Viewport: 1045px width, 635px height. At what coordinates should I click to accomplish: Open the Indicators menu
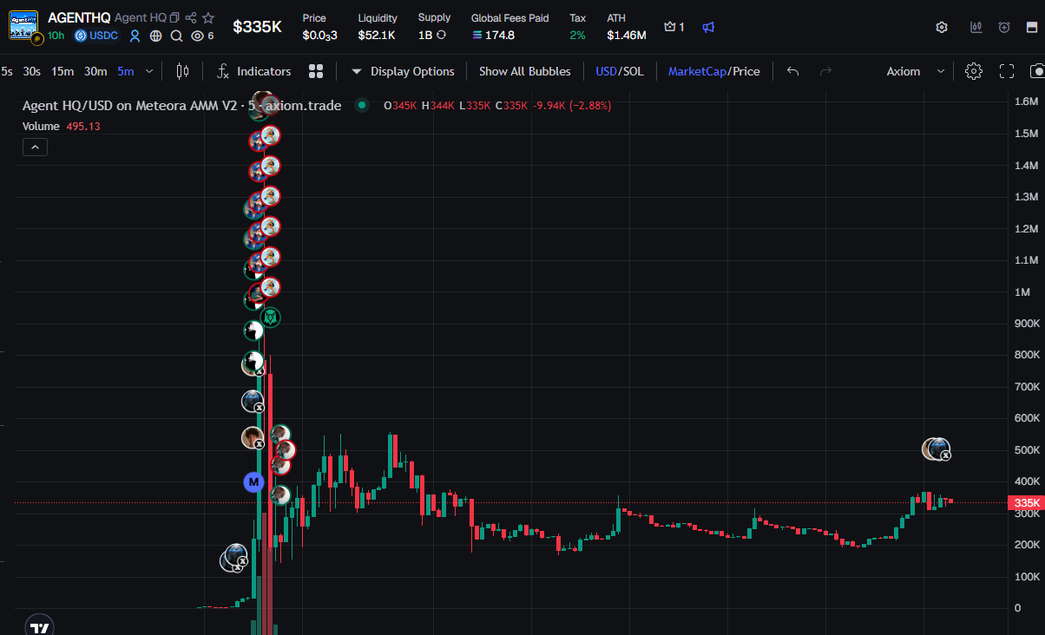[253, 71]
